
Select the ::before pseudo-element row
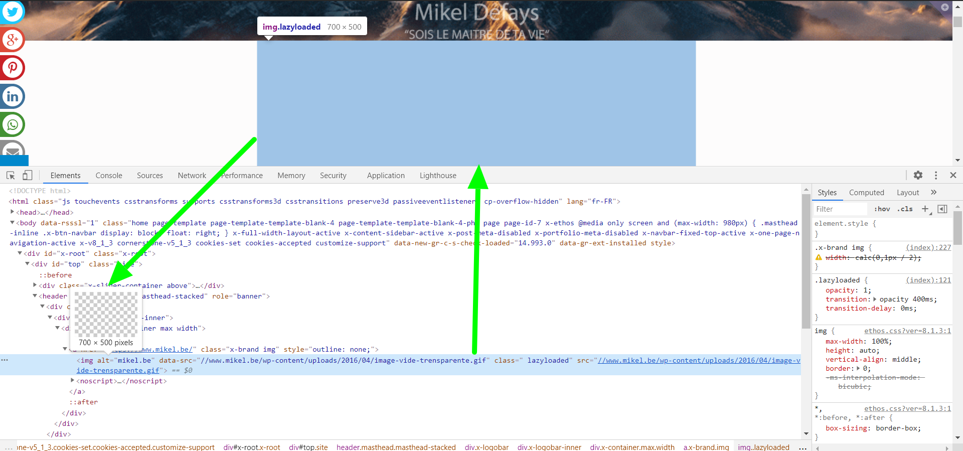[x=56, y=275]
